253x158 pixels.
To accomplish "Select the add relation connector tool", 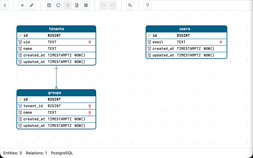I will 32,5.
